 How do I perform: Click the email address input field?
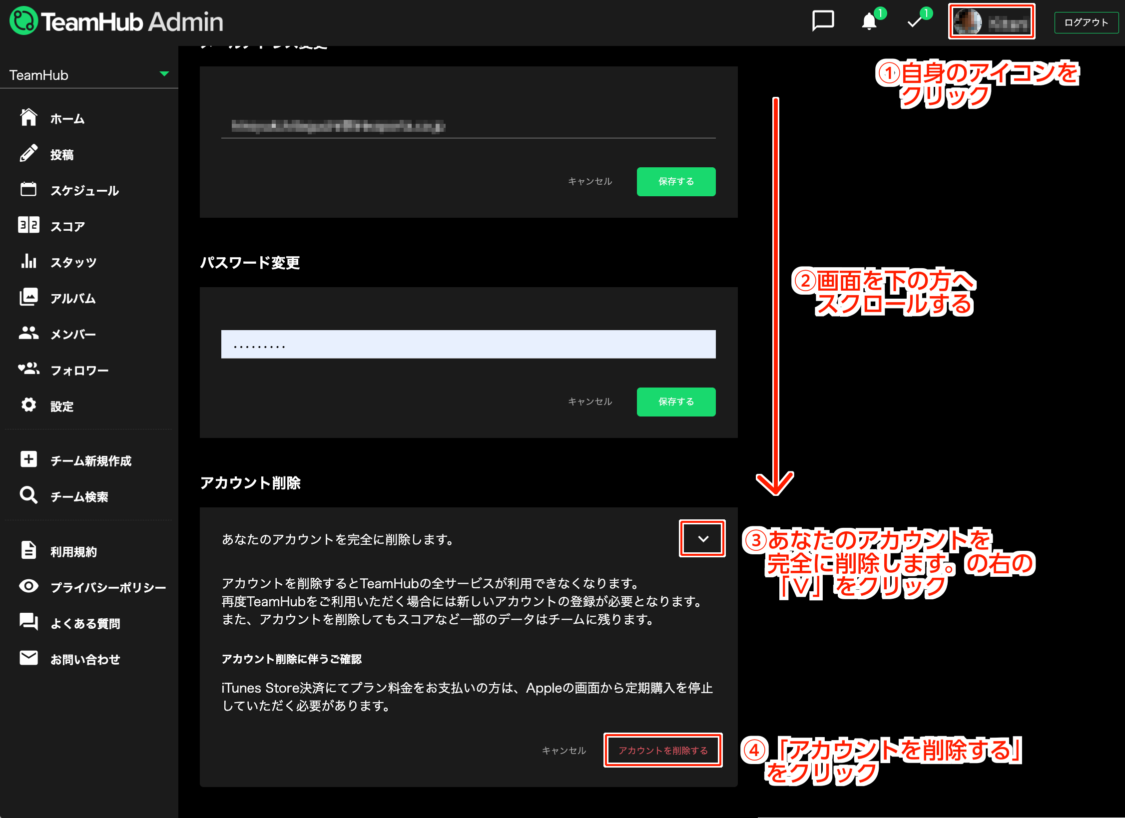pos(469,126)
